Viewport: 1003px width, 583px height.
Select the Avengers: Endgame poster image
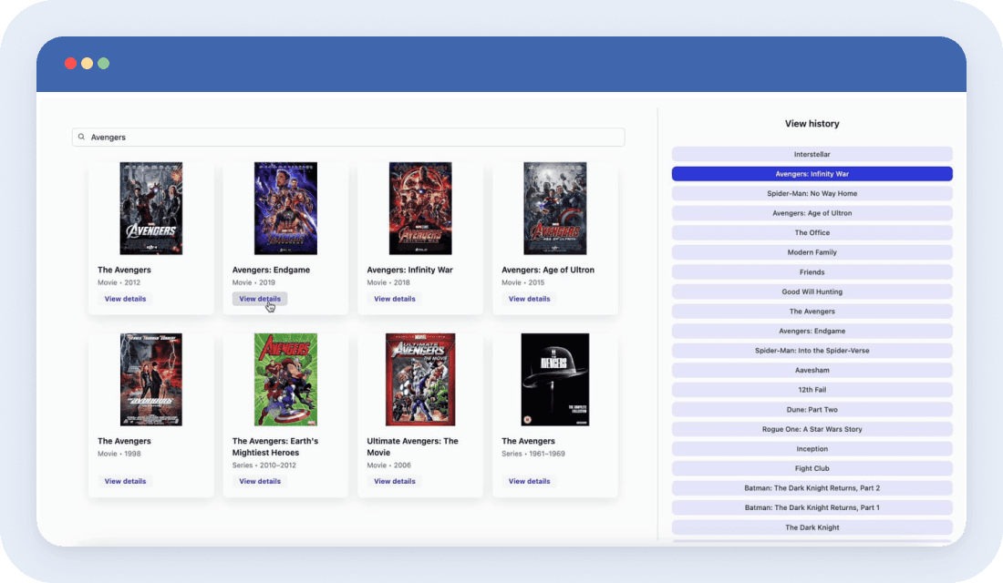tap(285, 209)
